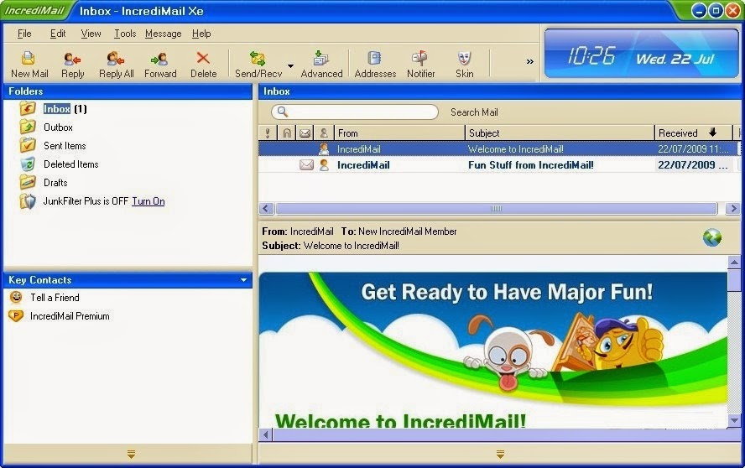Click preview pane scroll up arrow
The image size is (745, 468).
(x=734, y=262)
